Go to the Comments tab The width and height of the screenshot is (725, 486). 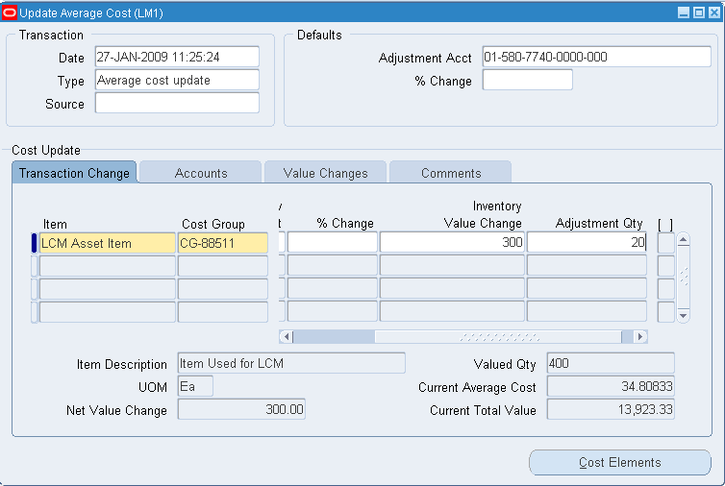pos(450,173)
